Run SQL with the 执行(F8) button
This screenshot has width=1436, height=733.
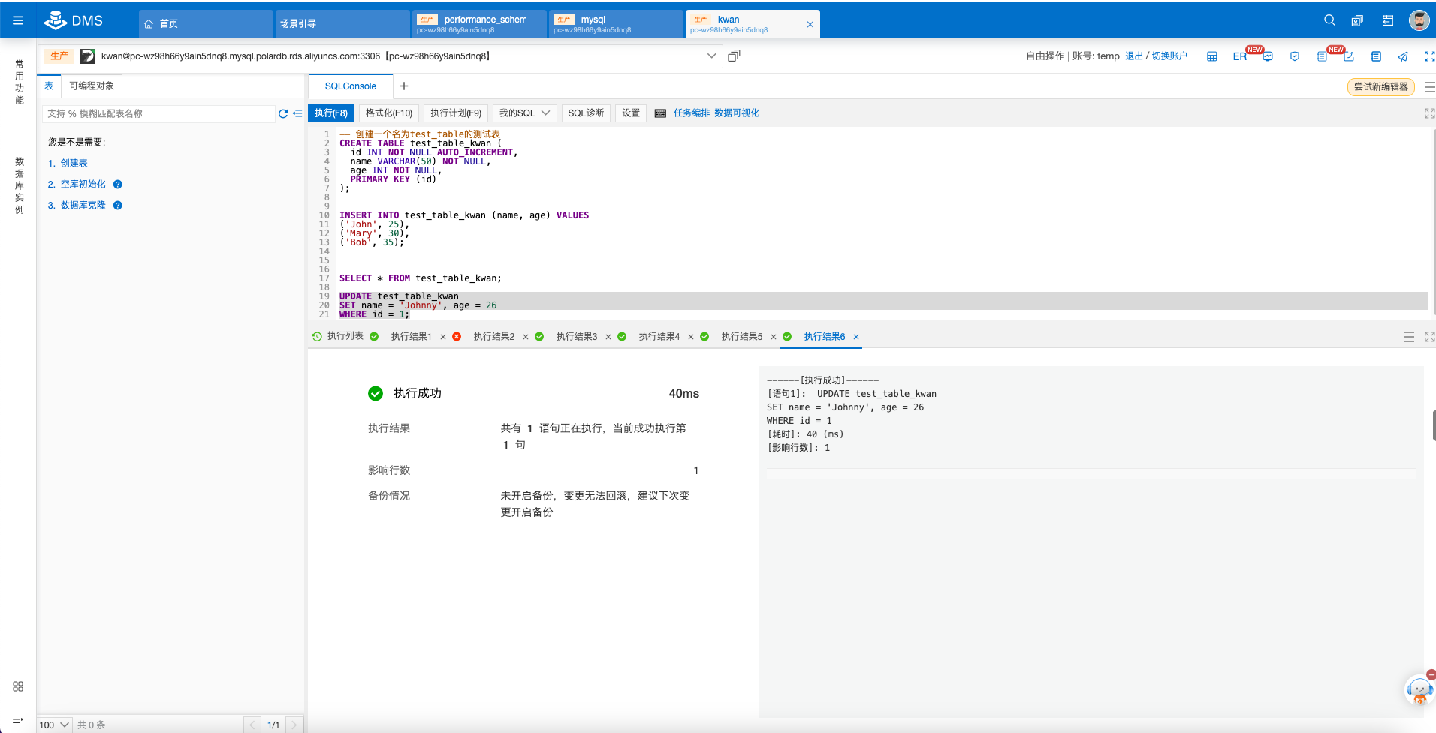point(330,113)
